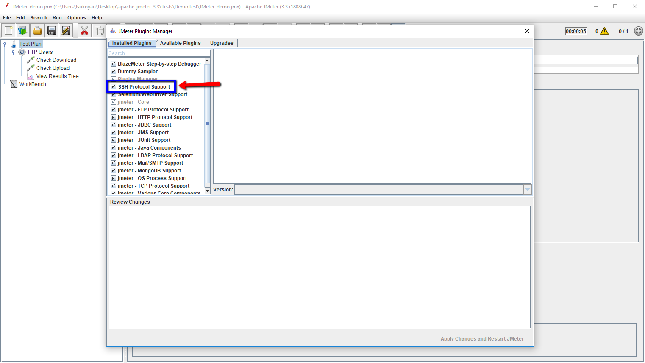Click the Save As pencil-disk icon
Image resolution: width=645 pixels, height=363 pixels.
point(66,30)
